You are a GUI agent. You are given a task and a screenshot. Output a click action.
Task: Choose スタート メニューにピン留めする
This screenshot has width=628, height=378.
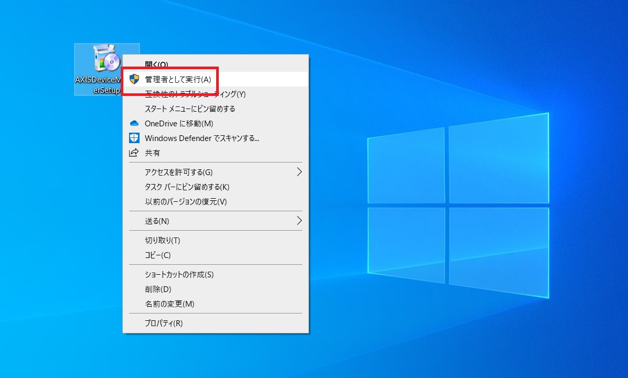[216, 109]
